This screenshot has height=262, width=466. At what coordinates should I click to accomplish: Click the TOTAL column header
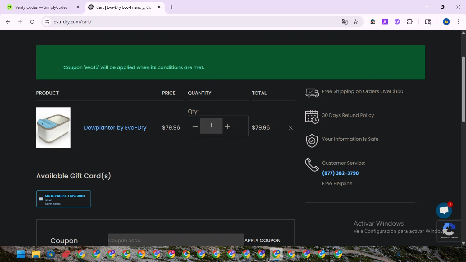(259, 93)
